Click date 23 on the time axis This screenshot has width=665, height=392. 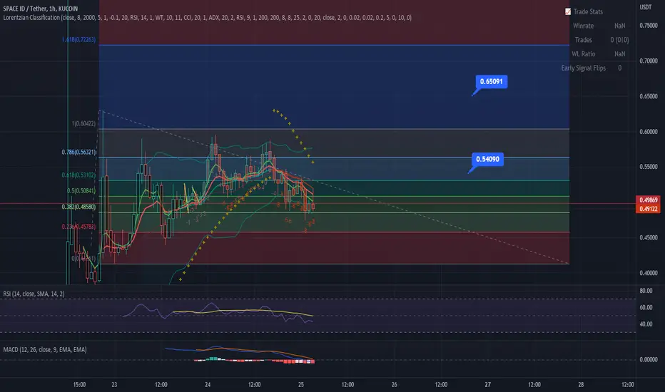coord(114,385)
